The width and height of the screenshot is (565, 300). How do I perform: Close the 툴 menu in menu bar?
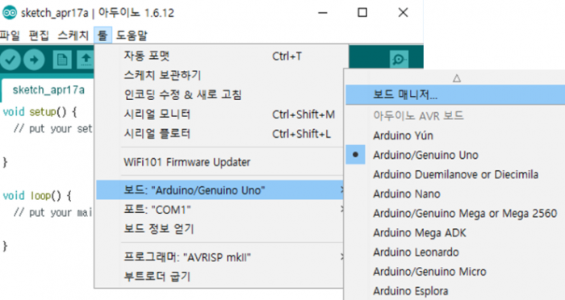[x=103, y=35]
